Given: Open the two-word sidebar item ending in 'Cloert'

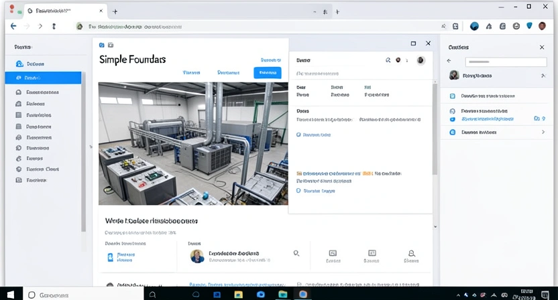Looking at the screenshot, I should [x=38, y=169].
